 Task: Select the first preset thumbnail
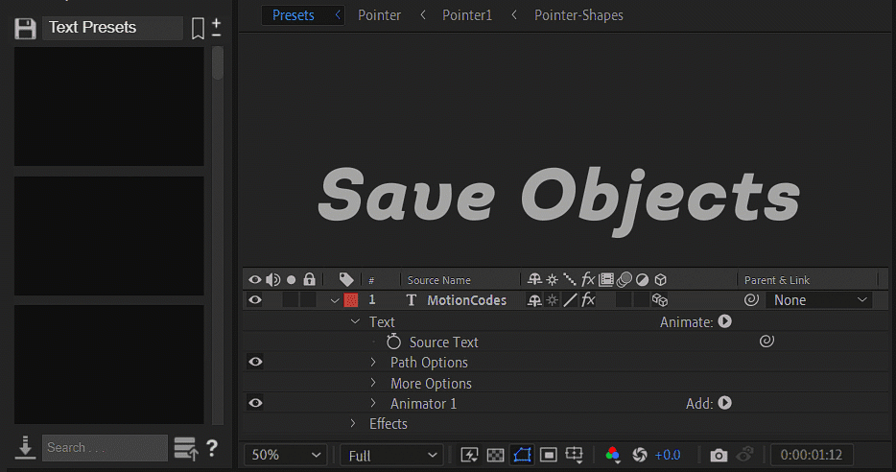click(109, 106)
